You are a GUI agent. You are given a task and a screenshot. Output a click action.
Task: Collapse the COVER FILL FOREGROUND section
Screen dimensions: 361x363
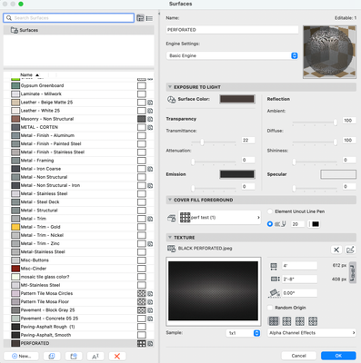(x=170, y=200)
